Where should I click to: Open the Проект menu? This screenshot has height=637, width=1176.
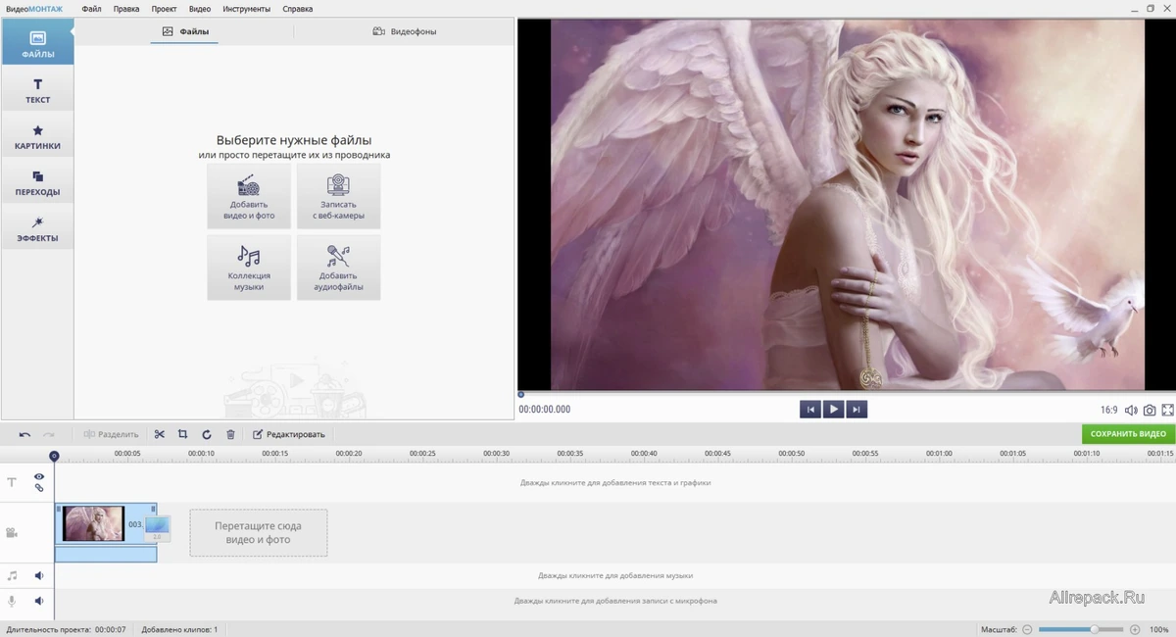(165, 9)
